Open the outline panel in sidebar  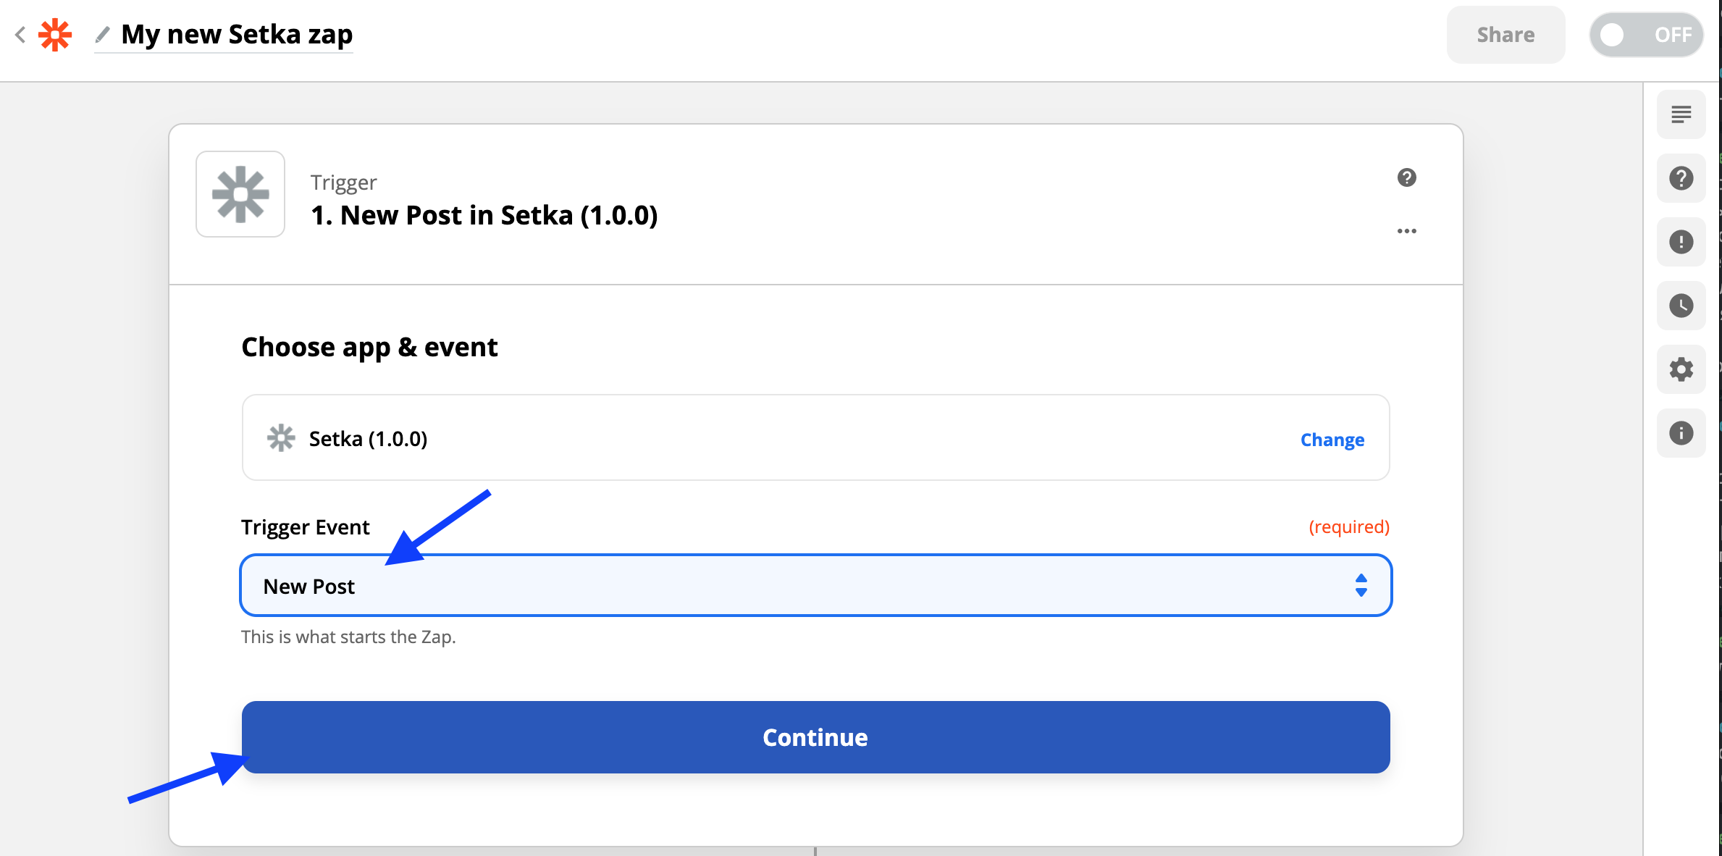1681,114
